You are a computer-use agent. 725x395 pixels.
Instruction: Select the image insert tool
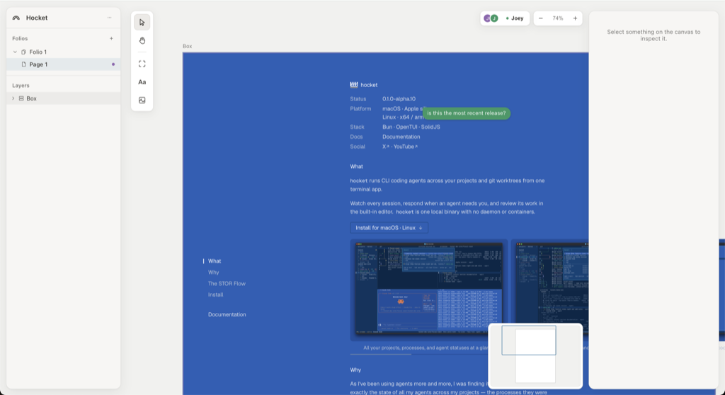tap(142, 100)
